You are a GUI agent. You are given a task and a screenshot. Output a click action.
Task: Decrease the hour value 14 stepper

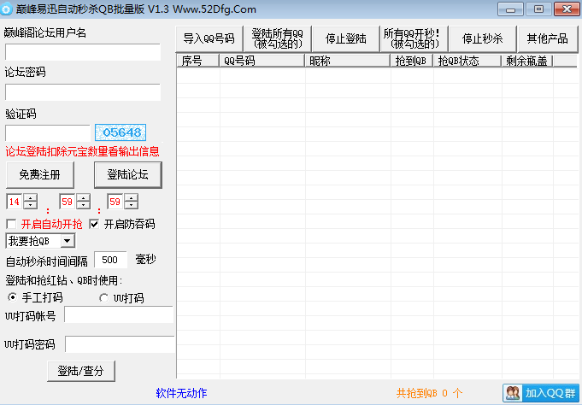[x=31, y=205]
